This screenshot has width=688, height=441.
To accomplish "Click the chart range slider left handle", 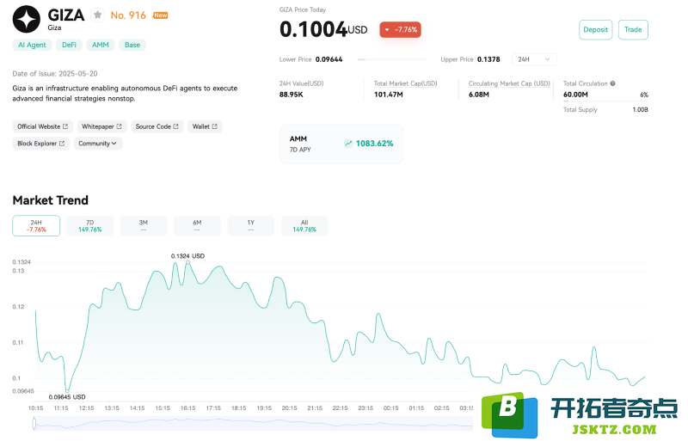I will click(x=34, y=424).
